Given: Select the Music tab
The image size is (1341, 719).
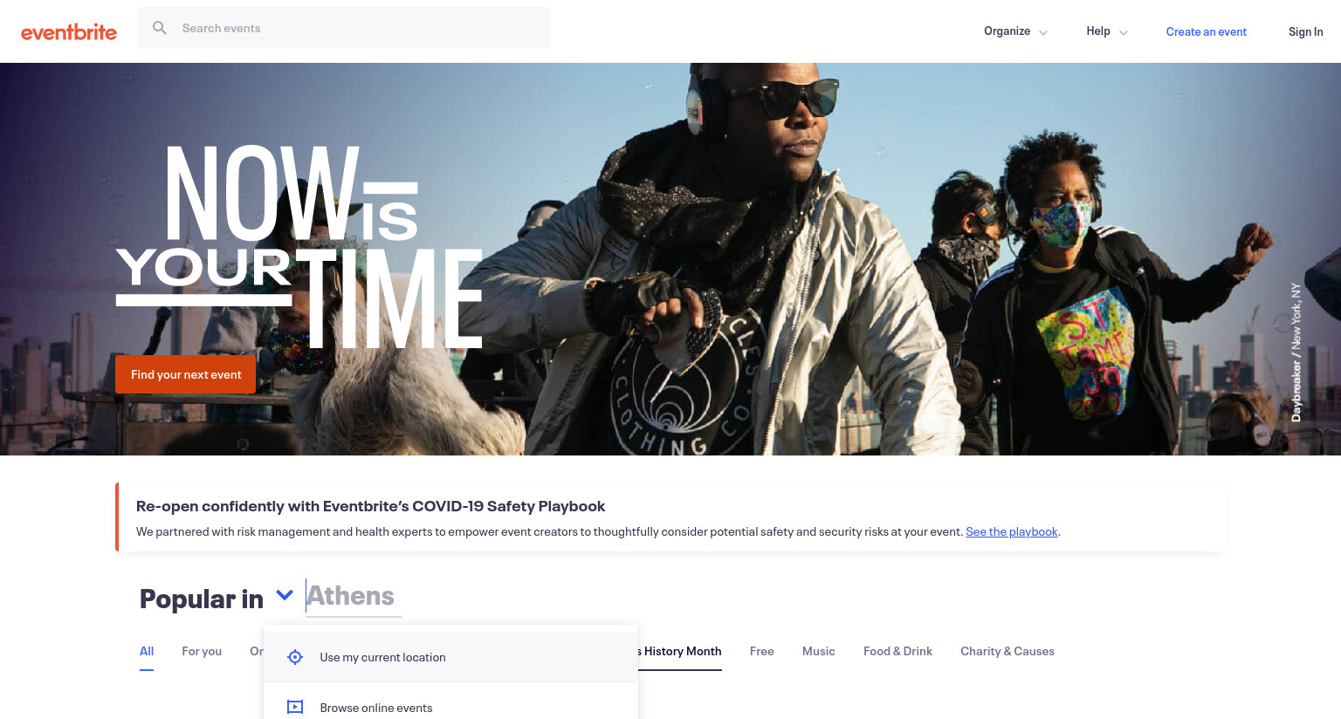Looking at the screenshot, I should pyautogui.click(x=818, y=651).
